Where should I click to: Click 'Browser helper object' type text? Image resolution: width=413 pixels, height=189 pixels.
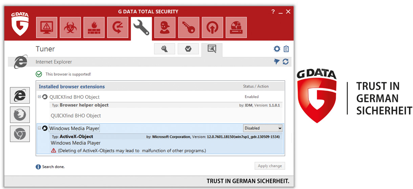tap(84, 105)
